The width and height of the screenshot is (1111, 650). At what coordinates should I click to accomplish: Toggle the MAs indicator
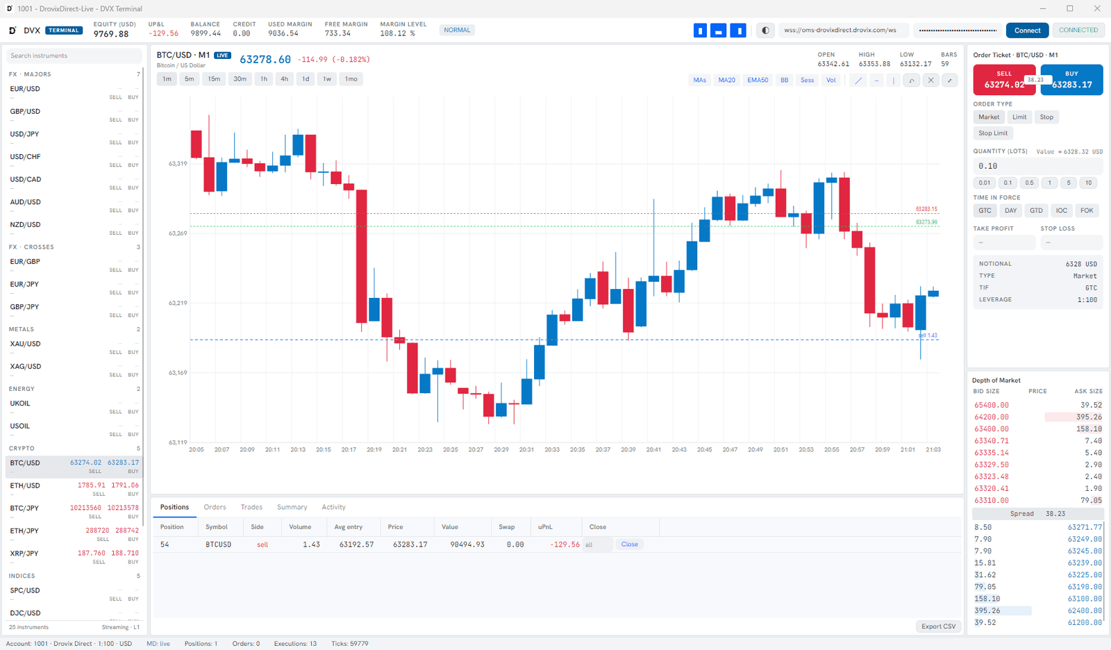click(699, 81)
